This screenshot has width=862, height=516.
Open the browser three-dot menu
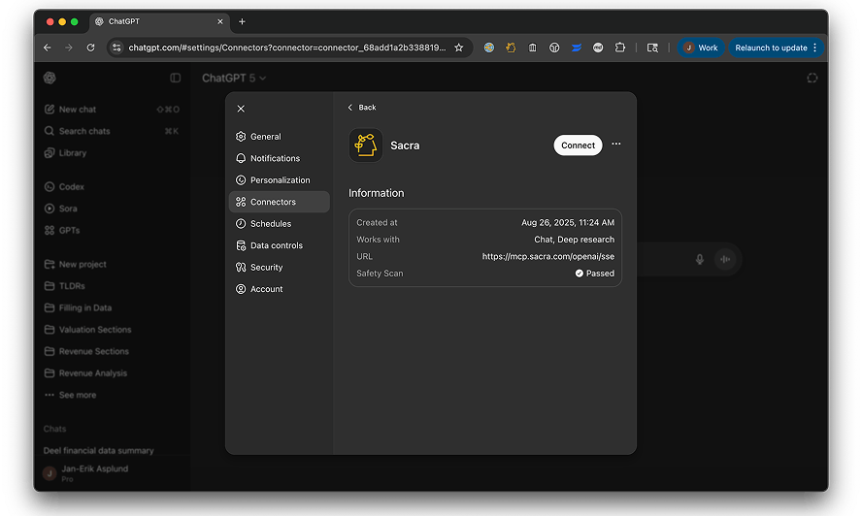[814, 48]
